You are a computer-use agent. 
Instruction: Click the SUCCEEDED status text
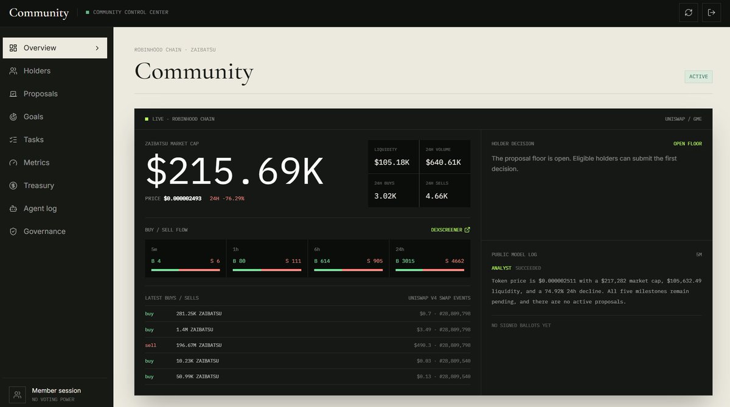pos(528,268)
